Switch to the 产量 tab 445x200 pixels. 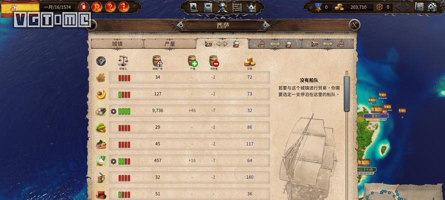[x=170, y=44]
